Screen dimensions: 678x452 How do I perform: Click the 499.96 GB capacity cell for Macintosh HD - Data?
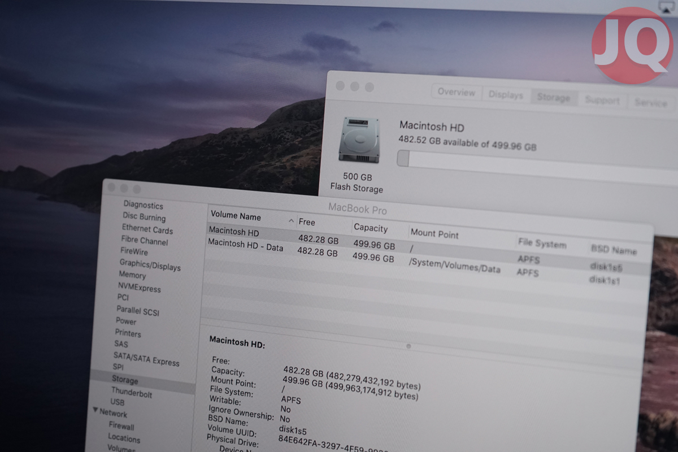373,257
